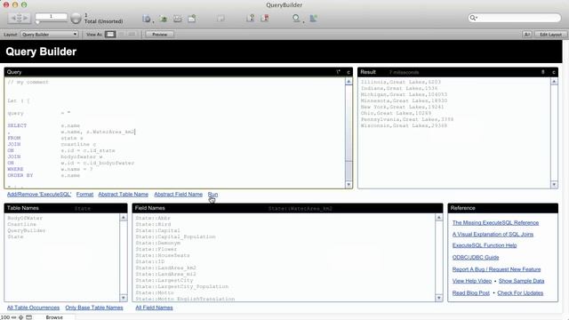
Task: Click the Find magnifier toolbar icon
Action: coord(296,18)
